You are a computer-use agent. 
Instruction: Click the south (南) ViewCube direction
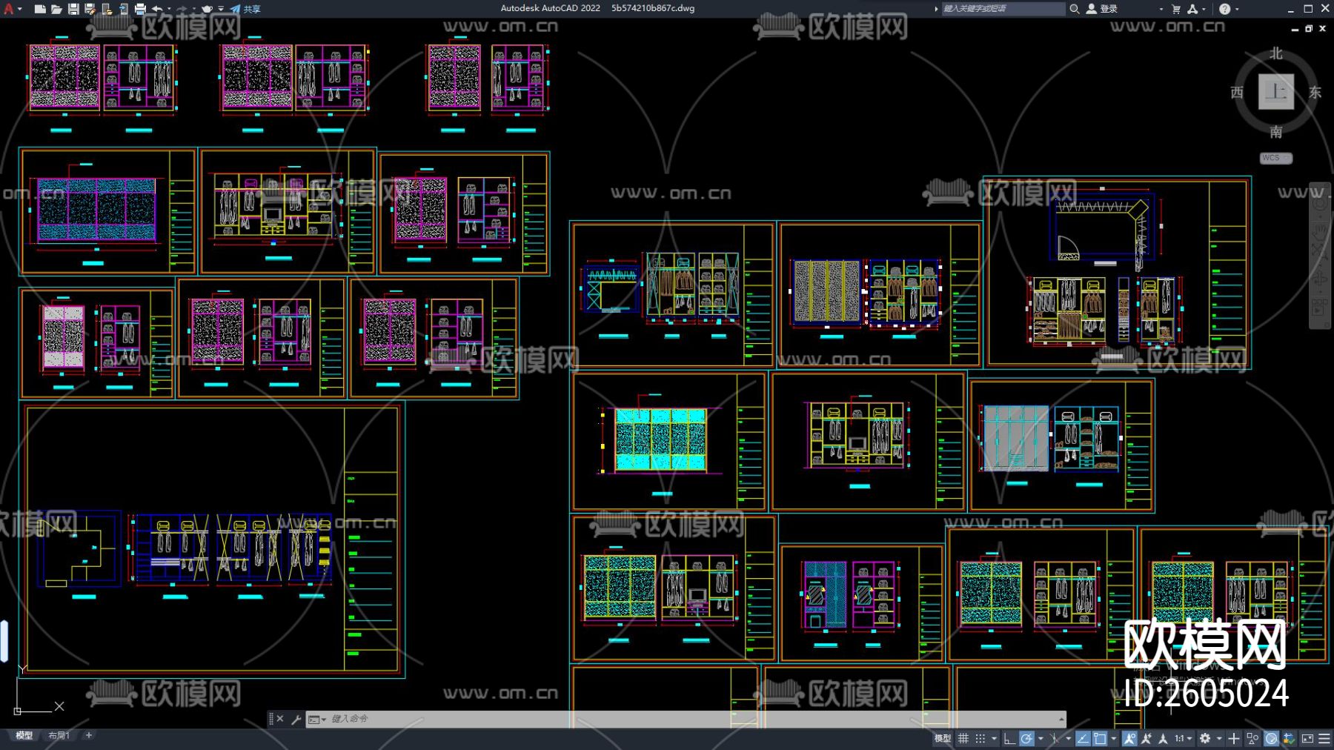[x=1276, y=132]
